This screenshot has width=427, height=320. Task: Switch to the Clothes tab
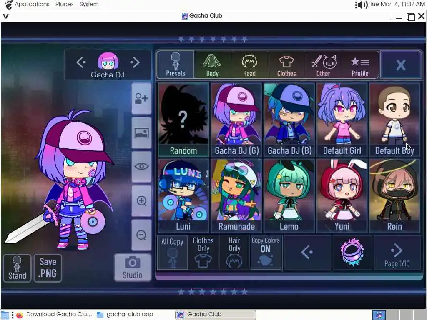[286, 65]
